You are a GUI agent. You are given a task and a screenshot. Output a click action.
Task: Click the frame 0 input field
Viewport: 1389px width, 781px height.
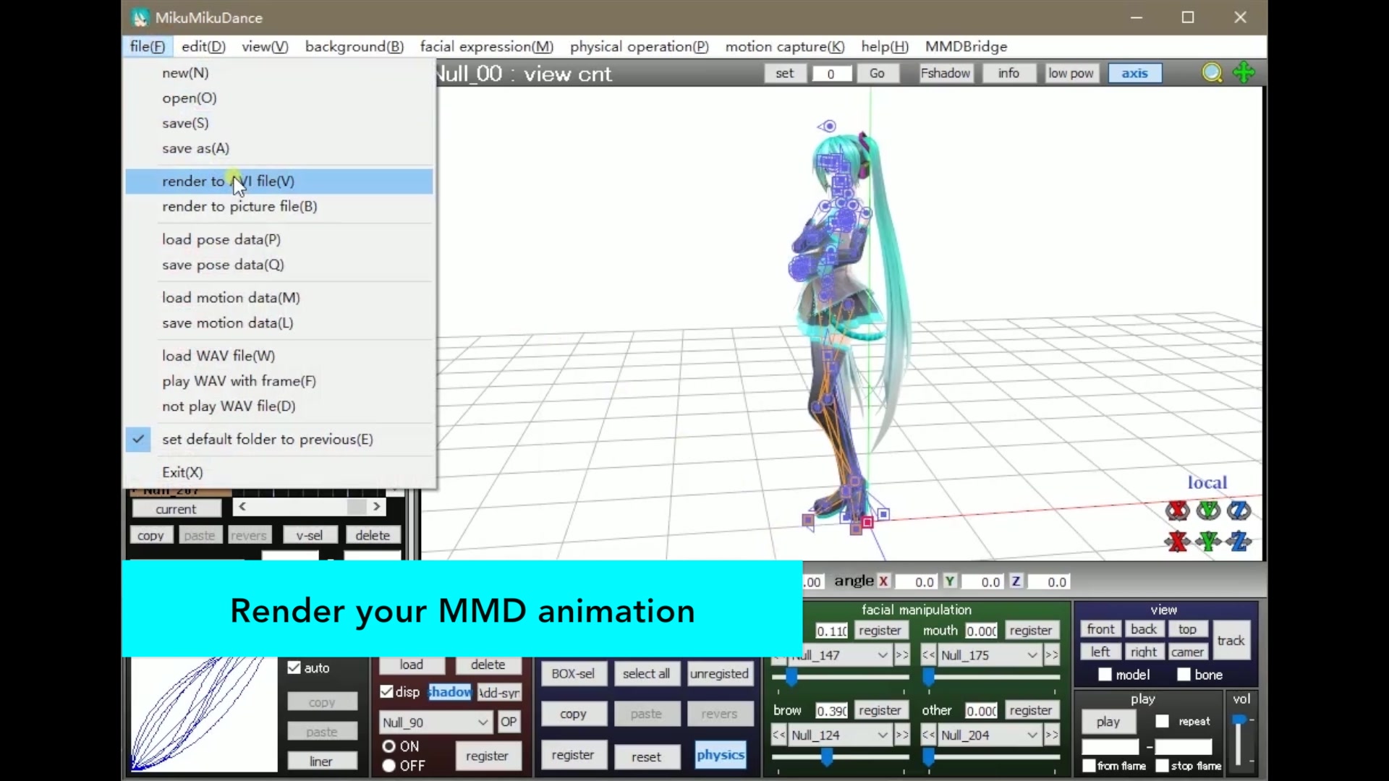click(x=832, y=73)
